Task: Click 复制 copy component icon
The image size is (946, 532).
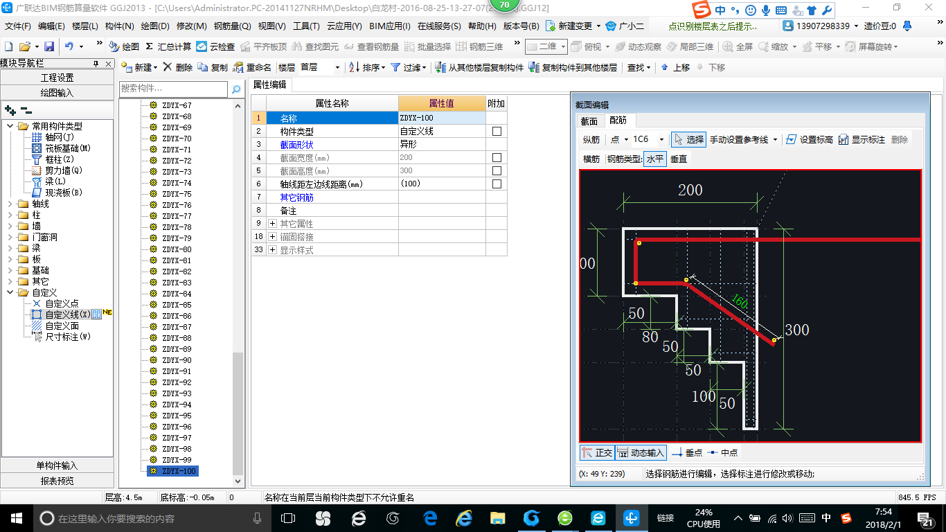Action: click(213, 67)
